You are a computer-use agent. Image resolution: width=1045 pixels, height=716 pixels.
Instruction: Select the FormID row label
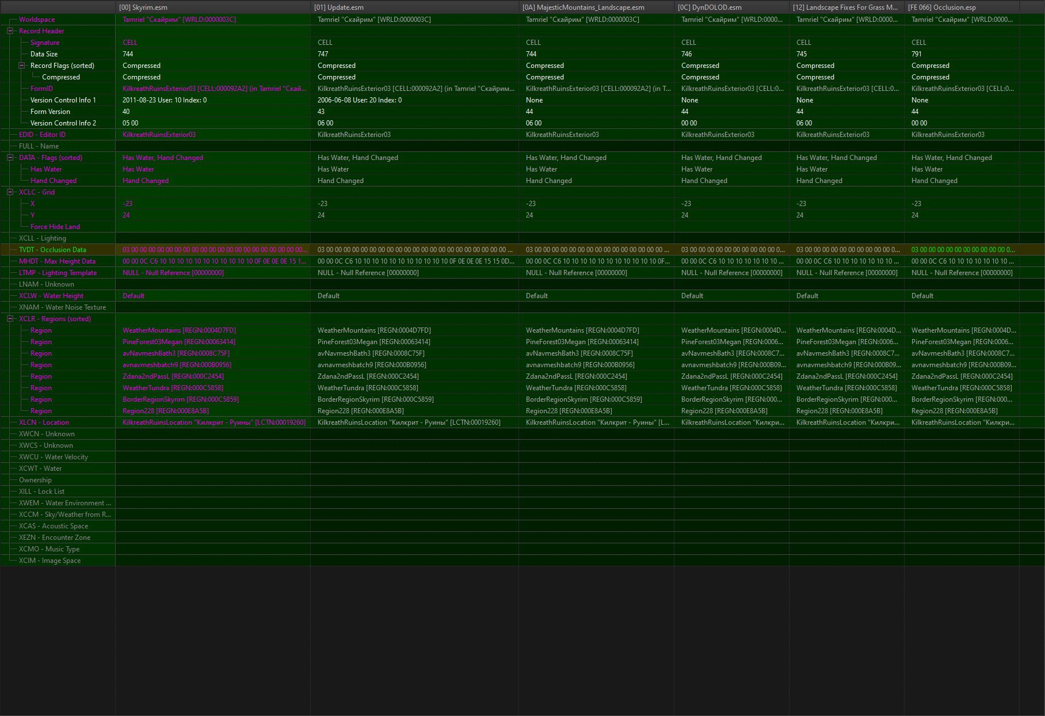point(41,89)
